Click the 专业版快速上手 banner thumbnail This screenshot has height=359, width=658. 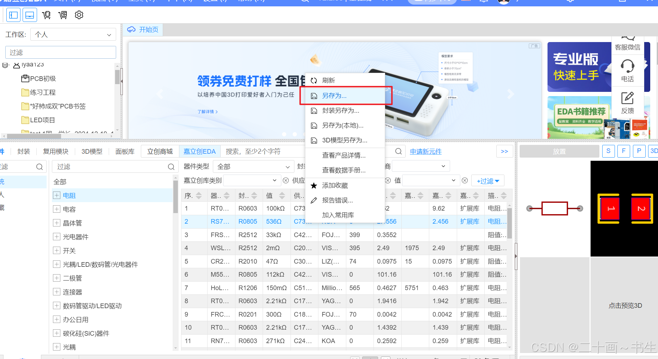tap(579, 67)
